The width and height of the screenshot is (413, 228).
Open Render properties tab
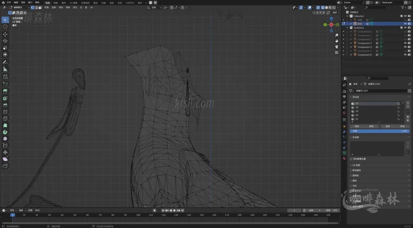(344, 91)
